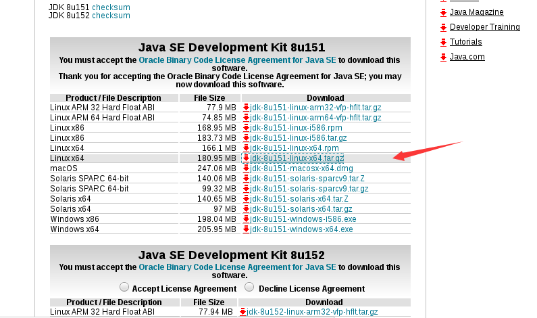Click download icon beside jdk-8u151-solaris-sparcv9.tar.Z

246,179
